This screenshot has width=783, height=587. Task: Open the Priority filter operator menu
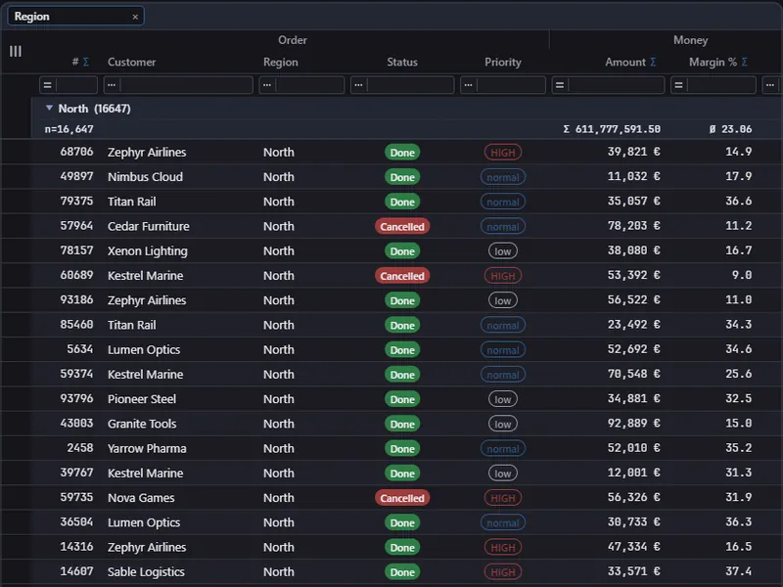[x=468, y=85]
